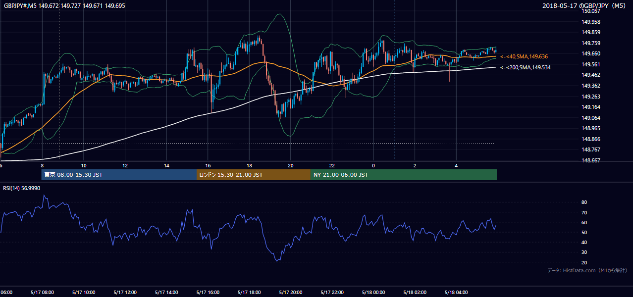Screen dimensions: 633x297
Task: Select the Tokyo 08:00-15:30 JST session bar
Action: tap(119, 175)
